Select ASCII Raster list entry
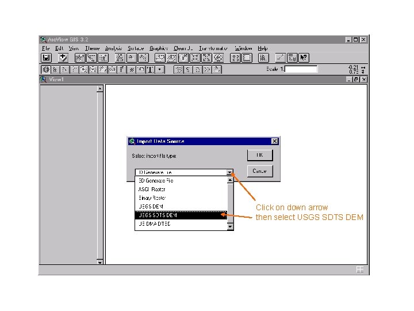 [181, 189]
